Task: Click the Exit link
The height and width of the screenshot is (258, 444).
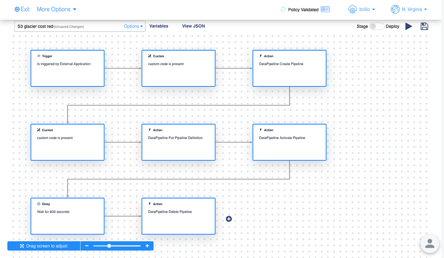Action: (x=21, y=9)
